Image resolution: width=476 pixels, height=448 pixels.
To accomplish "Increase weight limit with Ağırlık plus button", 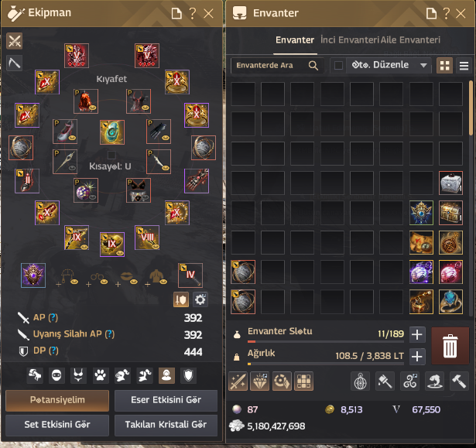I will (x=417, y=357).
